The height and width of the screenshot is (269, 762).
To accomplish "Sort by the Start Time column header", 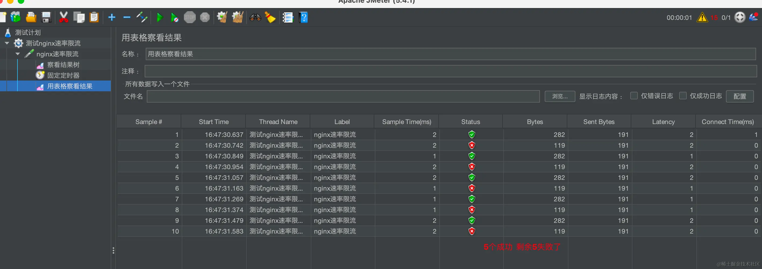I will 213,122.
